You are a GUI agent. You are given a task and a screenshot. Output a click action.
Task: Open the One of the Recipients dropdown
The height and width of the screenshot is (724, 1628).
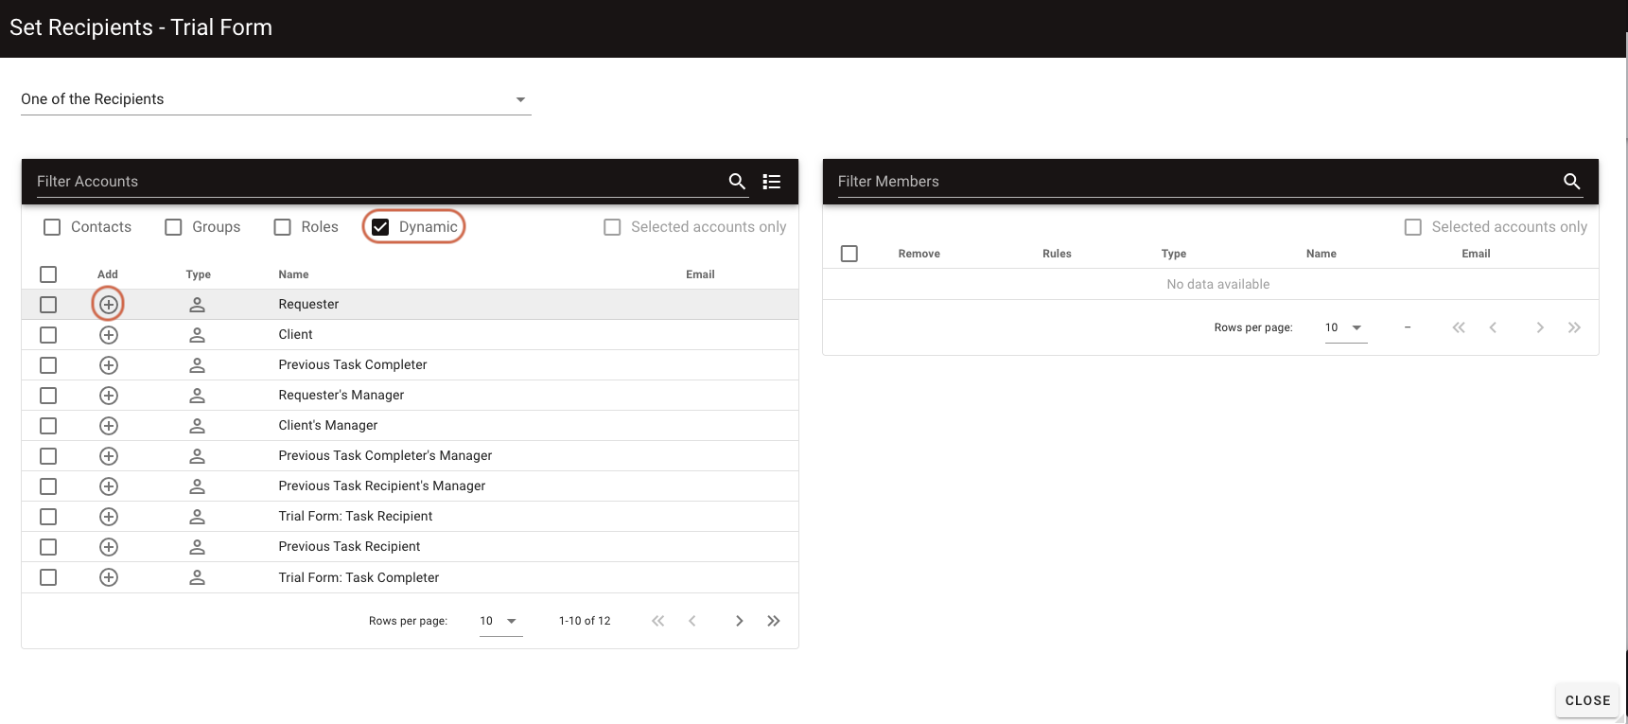coord(275,99)
